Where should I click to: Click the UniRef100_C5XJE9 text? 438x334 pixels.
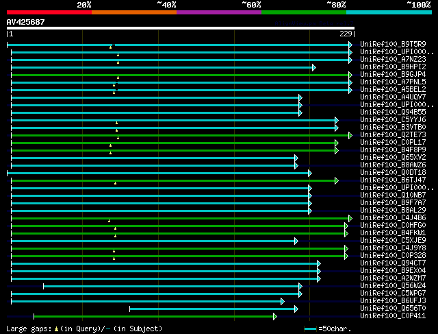393,240
